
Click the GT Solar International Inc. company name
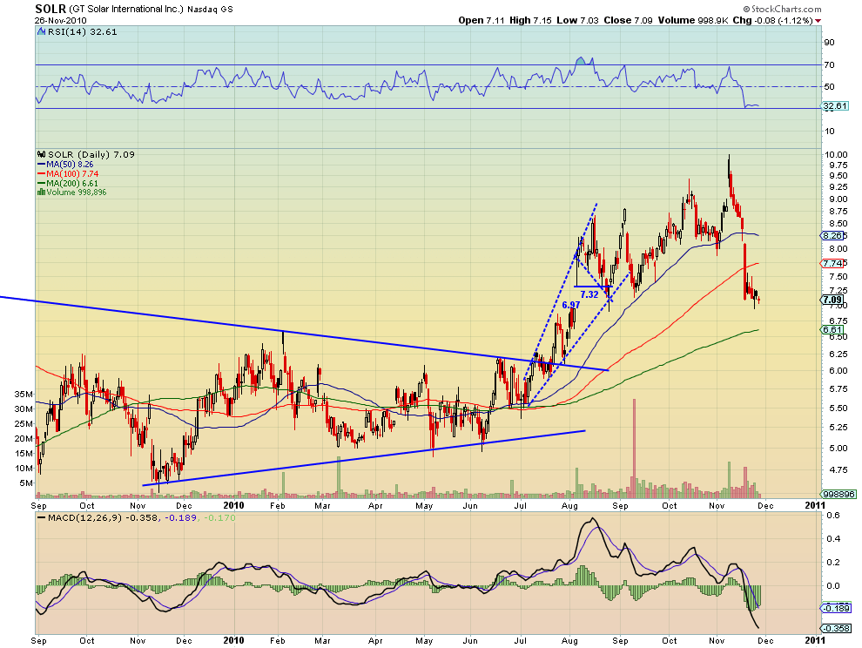pos(126,10)
